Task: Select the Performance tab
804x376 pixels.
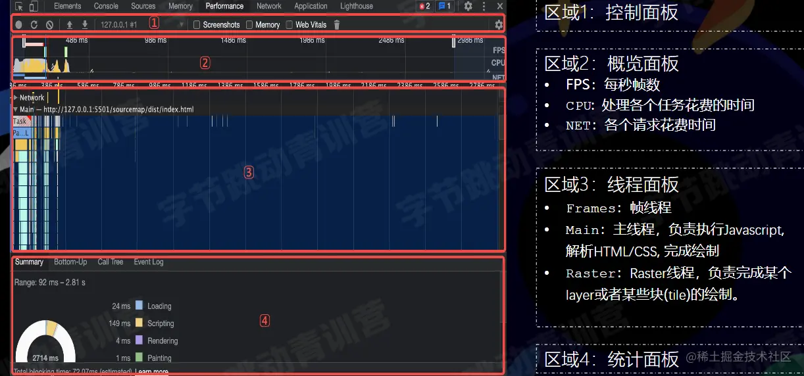Action: (x=224, y=6)
